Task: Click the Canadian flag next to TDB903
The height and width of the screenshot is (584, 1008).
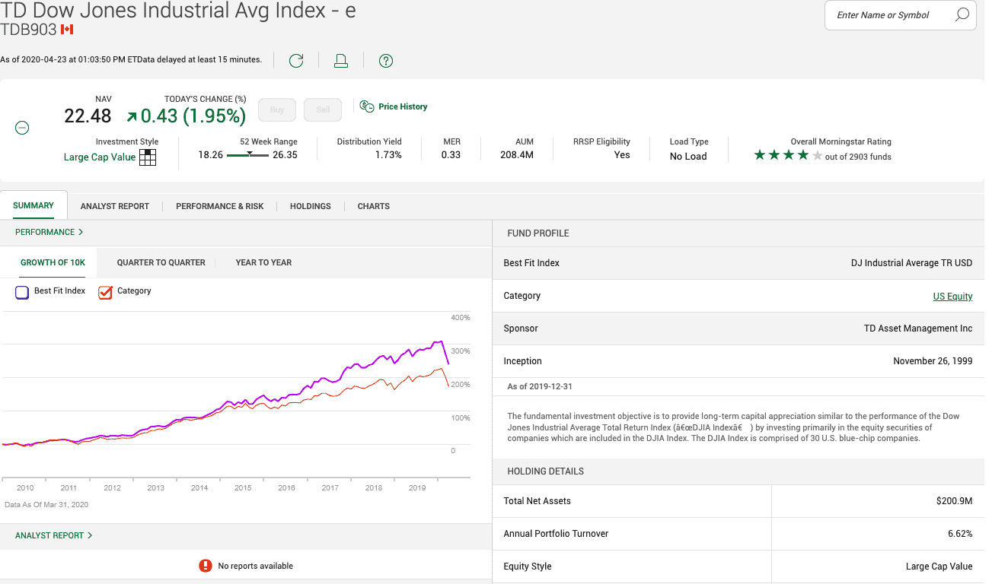Action: tap(67, 30)
